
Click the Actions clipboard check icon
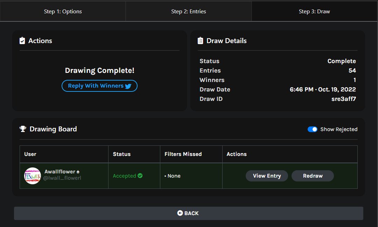coord(22,41)
